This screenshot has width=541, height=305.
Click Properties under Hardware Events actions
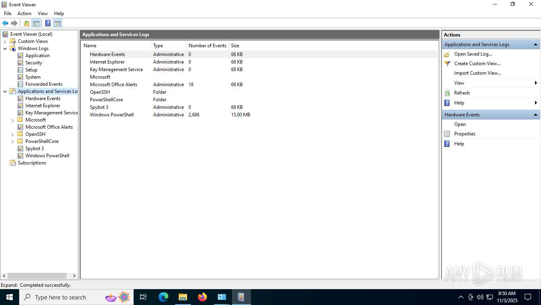point(465,134)
